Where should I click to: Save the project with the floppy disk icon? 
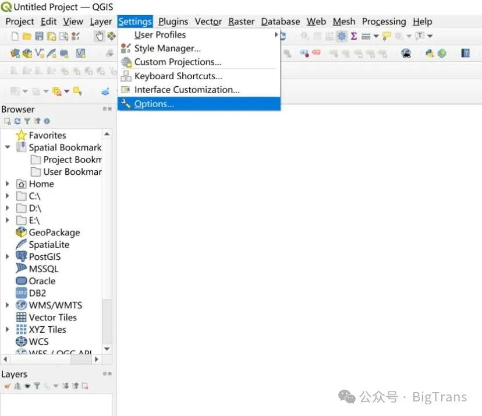tap(39, 36)
